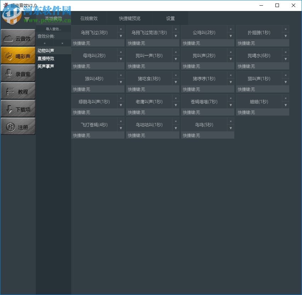Expand options for 狗喝水(6秒)

tap(286, 59)
